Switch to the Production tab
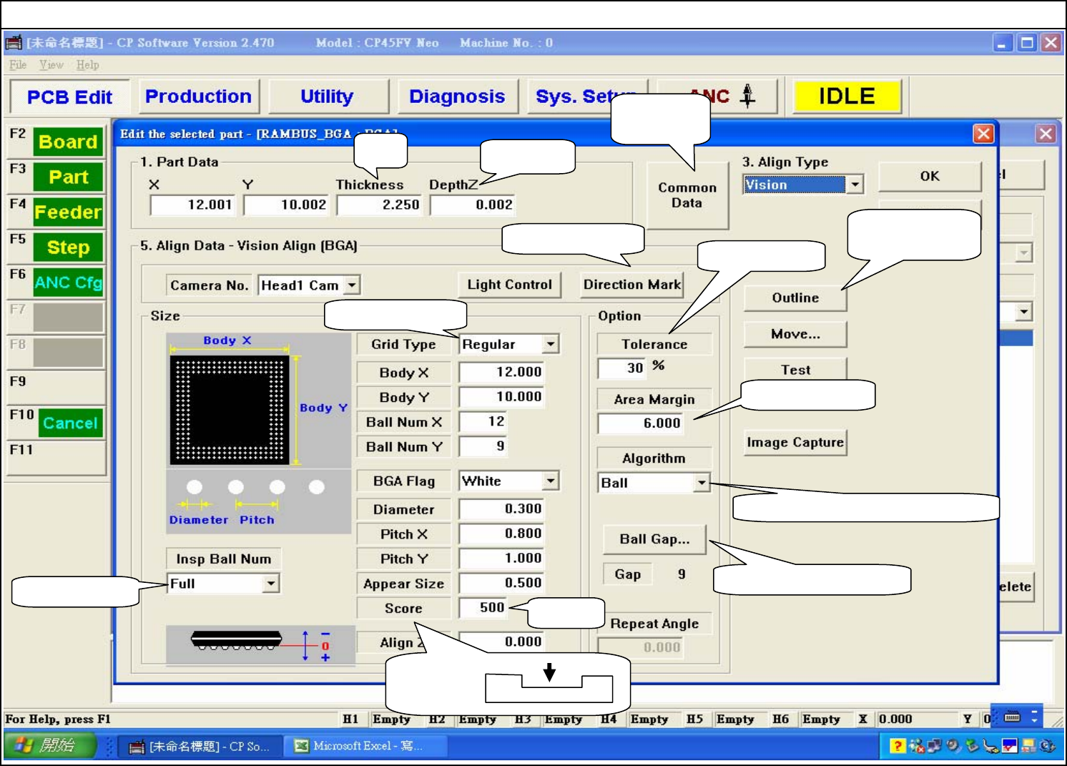The width and height of the screenshot is (1067, 766). tap(198, 97)
